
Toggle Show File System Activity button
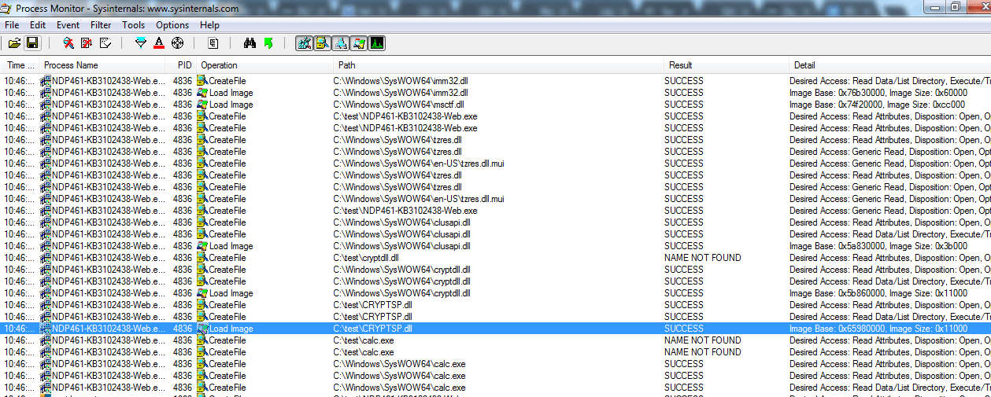click(322, 43)
